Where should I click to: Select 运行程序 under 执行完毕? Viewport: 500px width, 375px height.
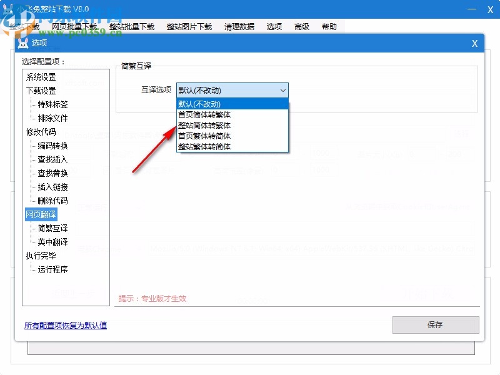(x=51, y=269)
